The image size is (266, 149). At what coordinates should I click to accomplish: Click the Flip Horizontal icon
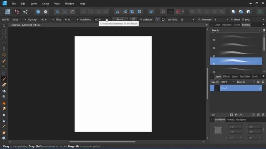[x=117, y=12]
